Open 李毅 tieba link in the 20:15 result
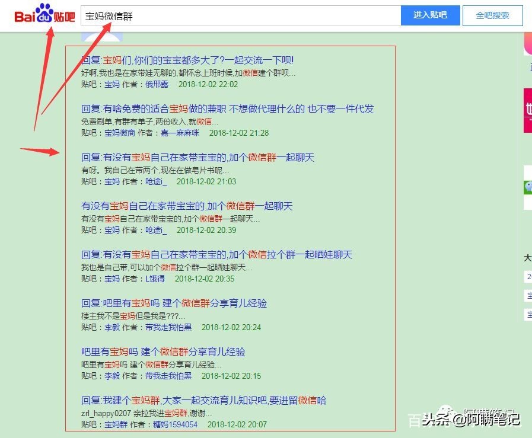Image resolution: width=532 pixels, height=438 pixels. point(112,376)
